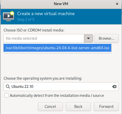Click the New VM title bar
The height and width of the screenshot is (114, 122).
(x=61, y=4)
